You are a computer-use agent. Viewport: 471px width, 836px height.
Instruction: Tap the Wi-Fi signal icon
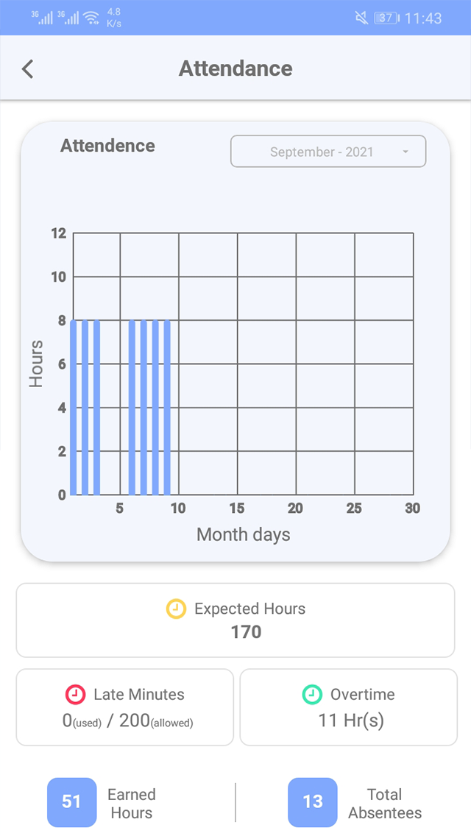[x=91, y=18]
